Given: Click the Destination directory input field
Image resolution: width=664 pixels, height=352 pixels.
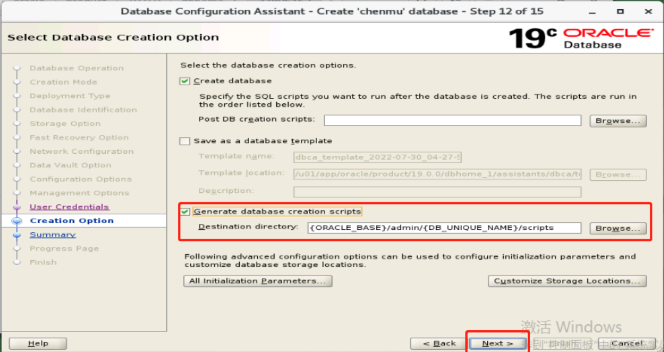Looking at the screenshot, I should pyautogui.click(x=444, y=228).
